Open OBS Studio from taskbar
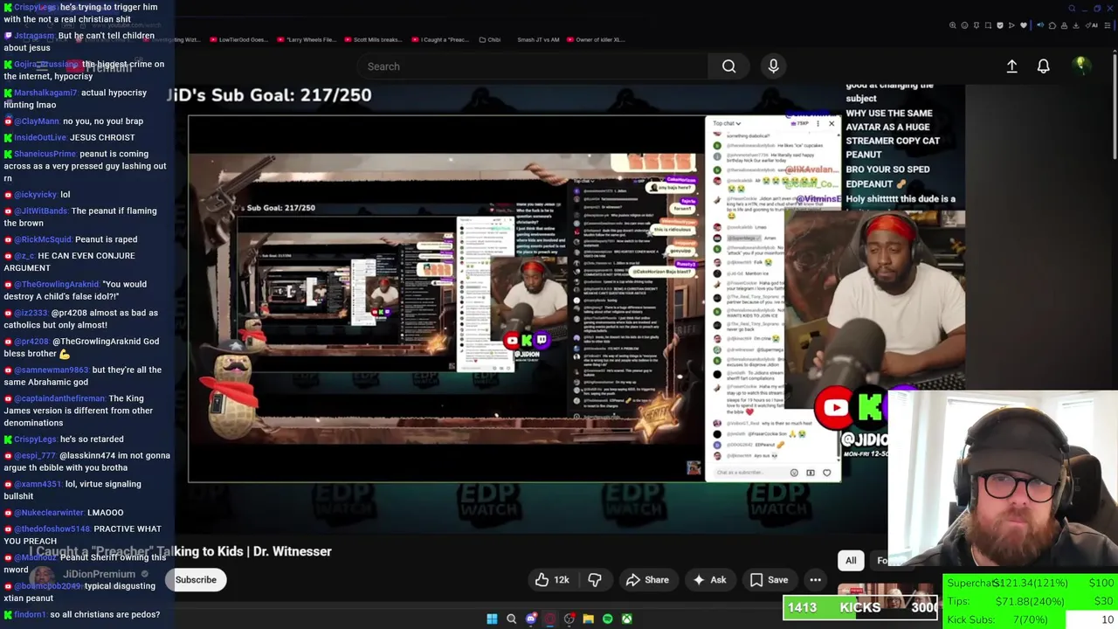The image size is (1118, 629). (569, 619)
